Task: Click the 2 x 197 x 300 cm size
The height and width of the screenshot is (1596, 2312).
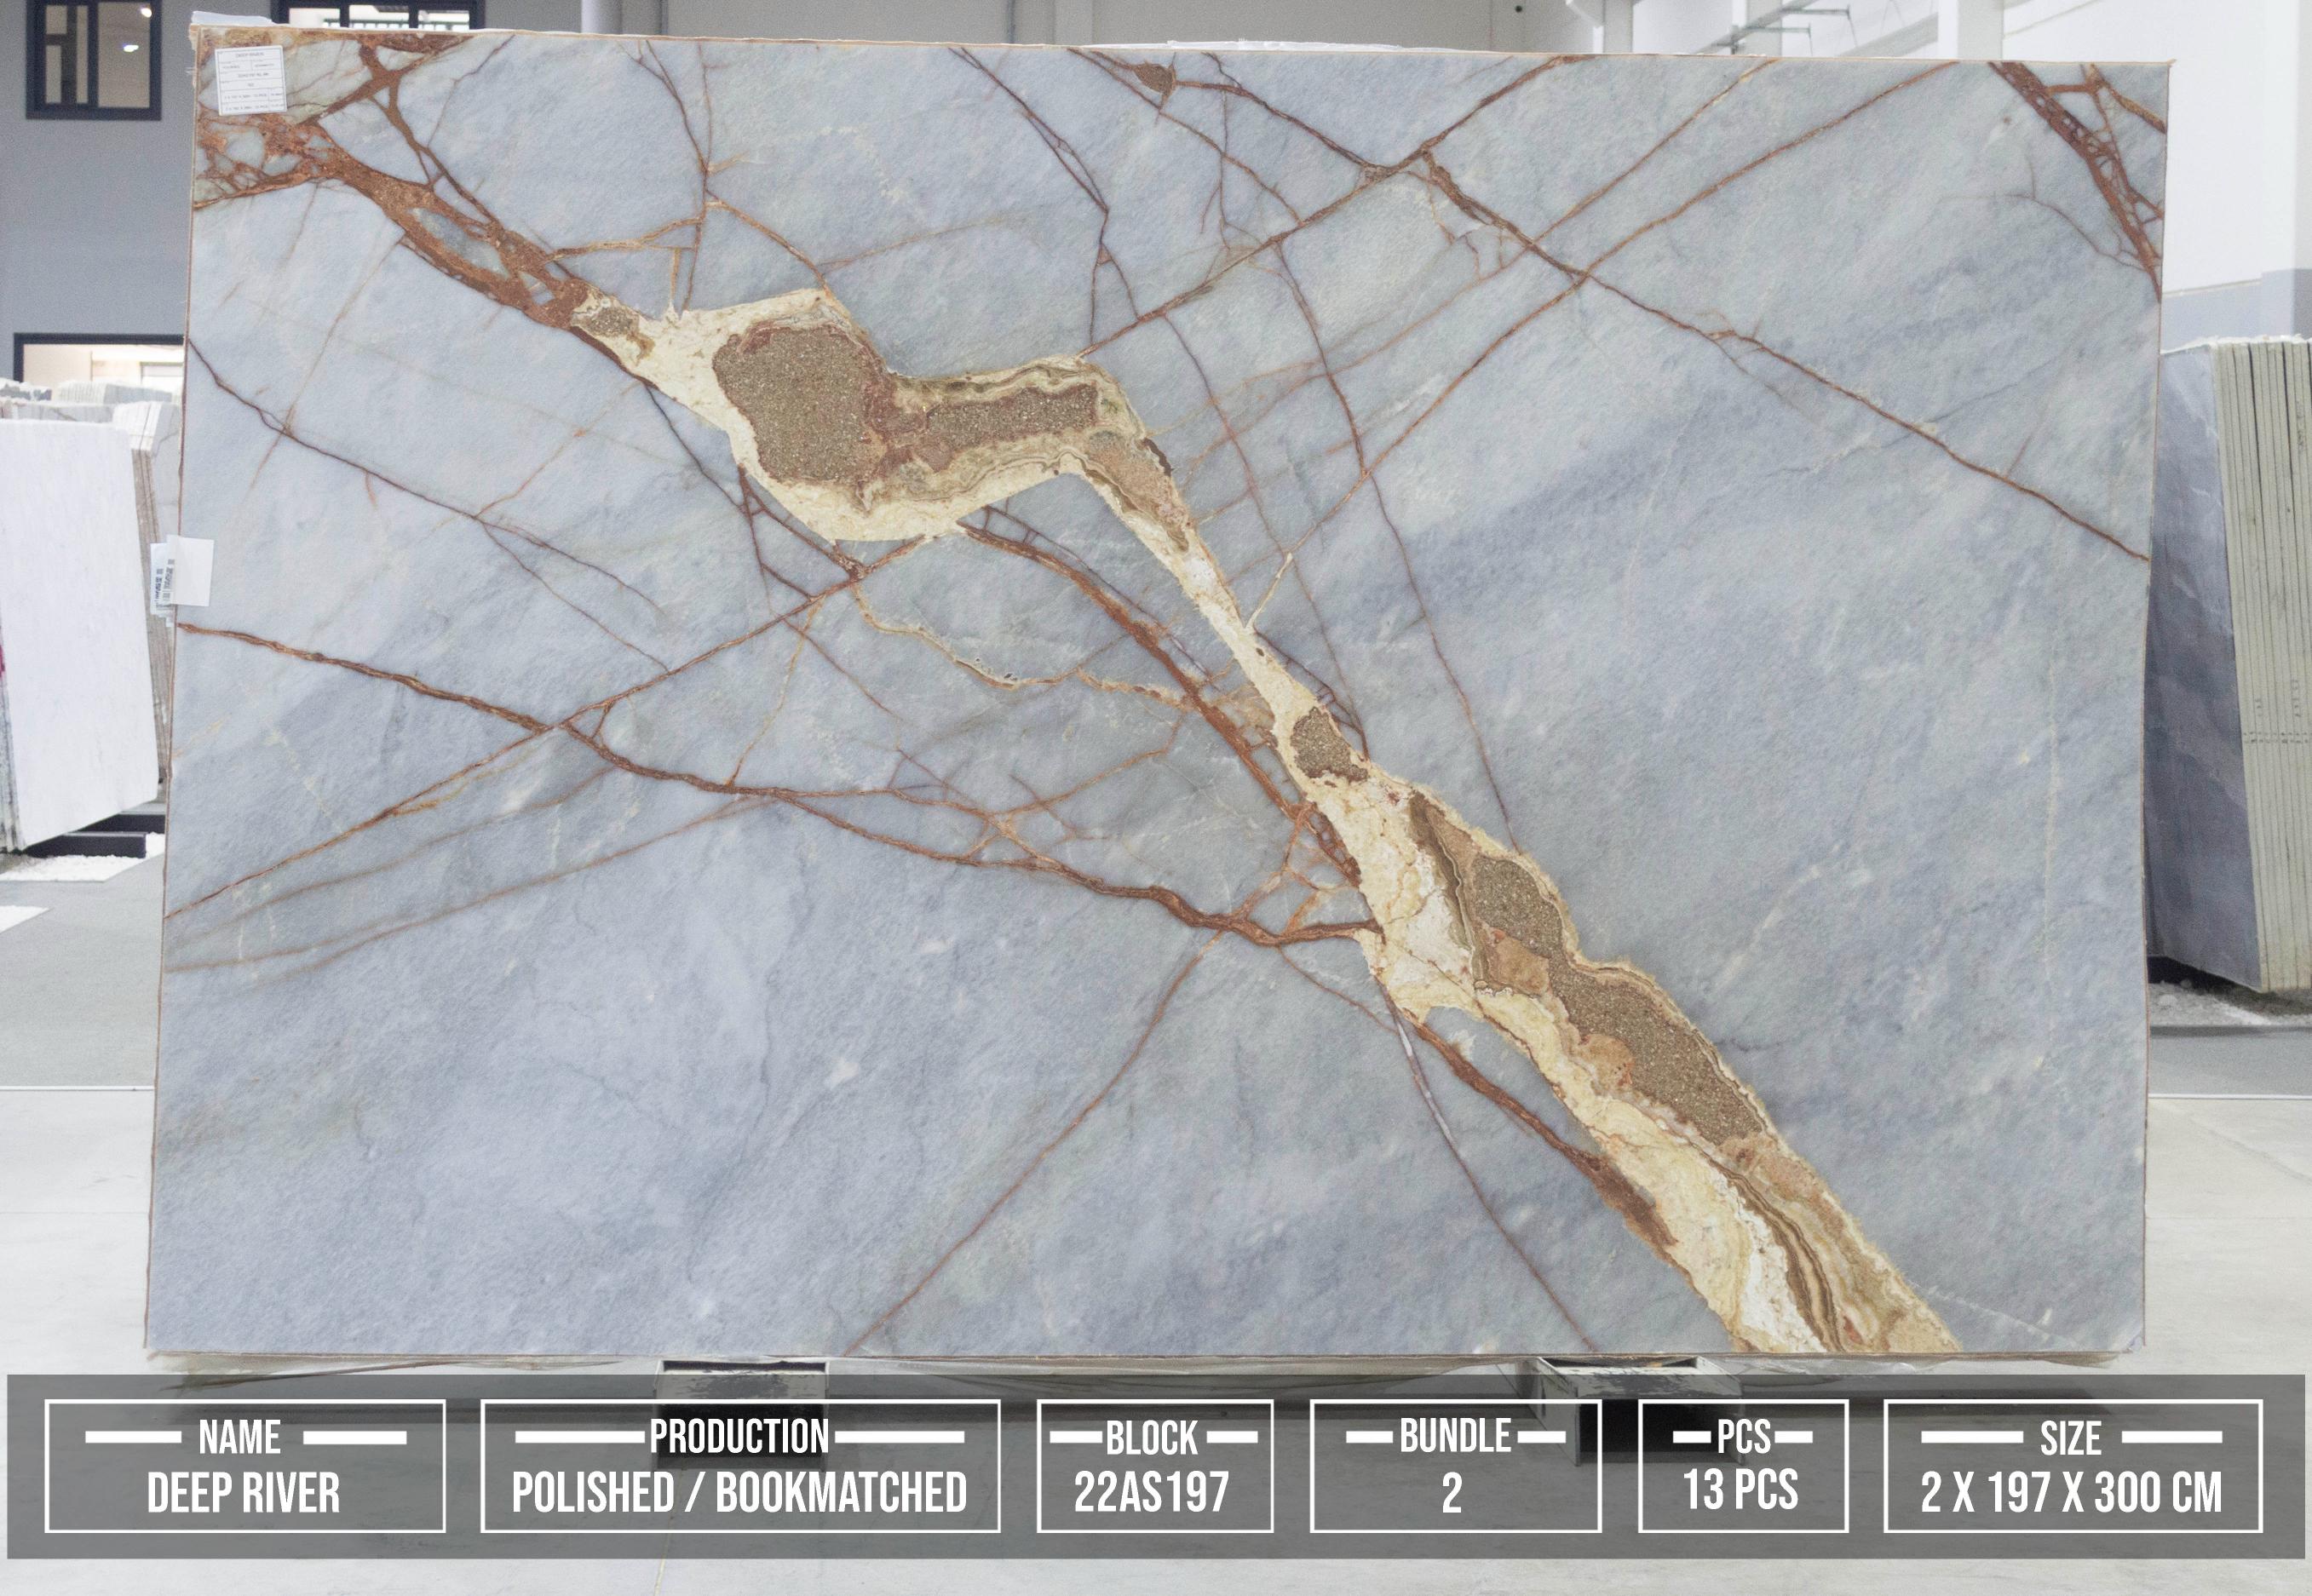Action: (x=2071, y=1494)
